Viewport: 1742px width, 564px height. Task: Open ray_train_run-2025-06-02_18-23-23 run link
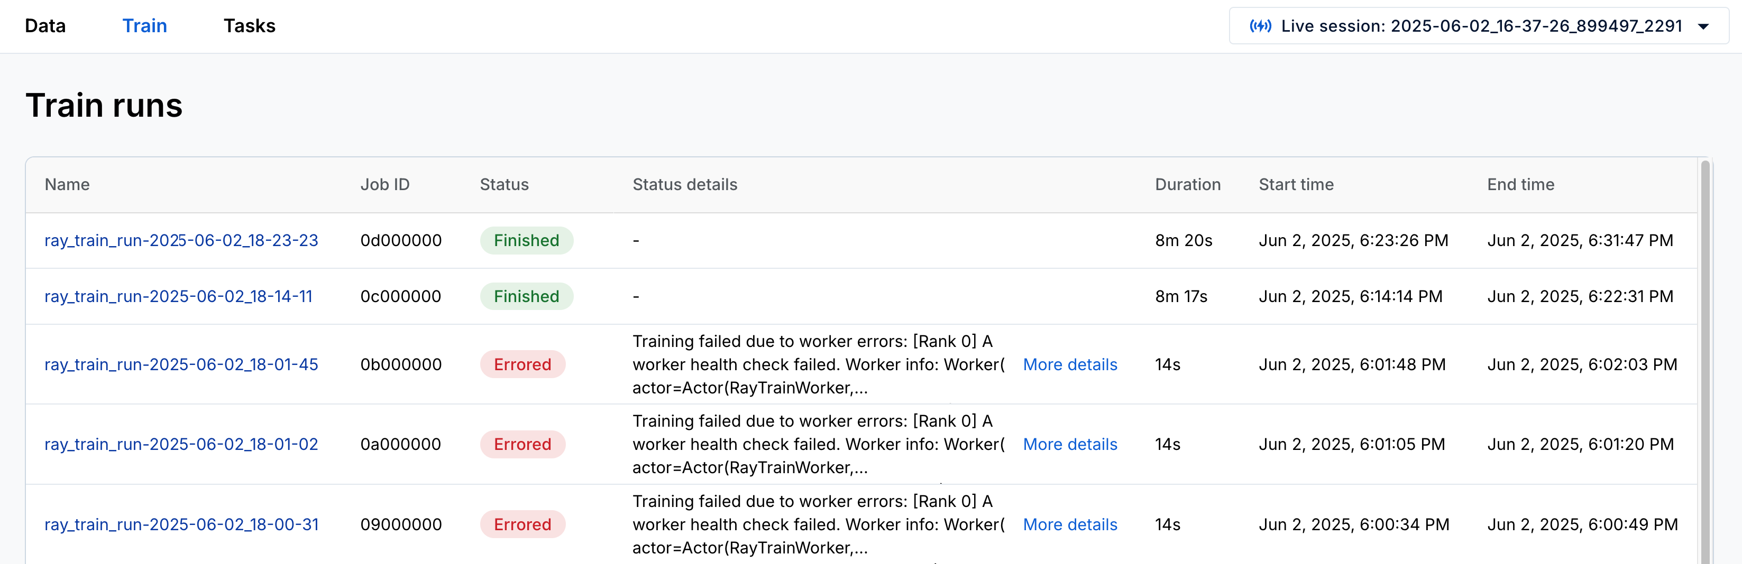[x=181, y=240]
